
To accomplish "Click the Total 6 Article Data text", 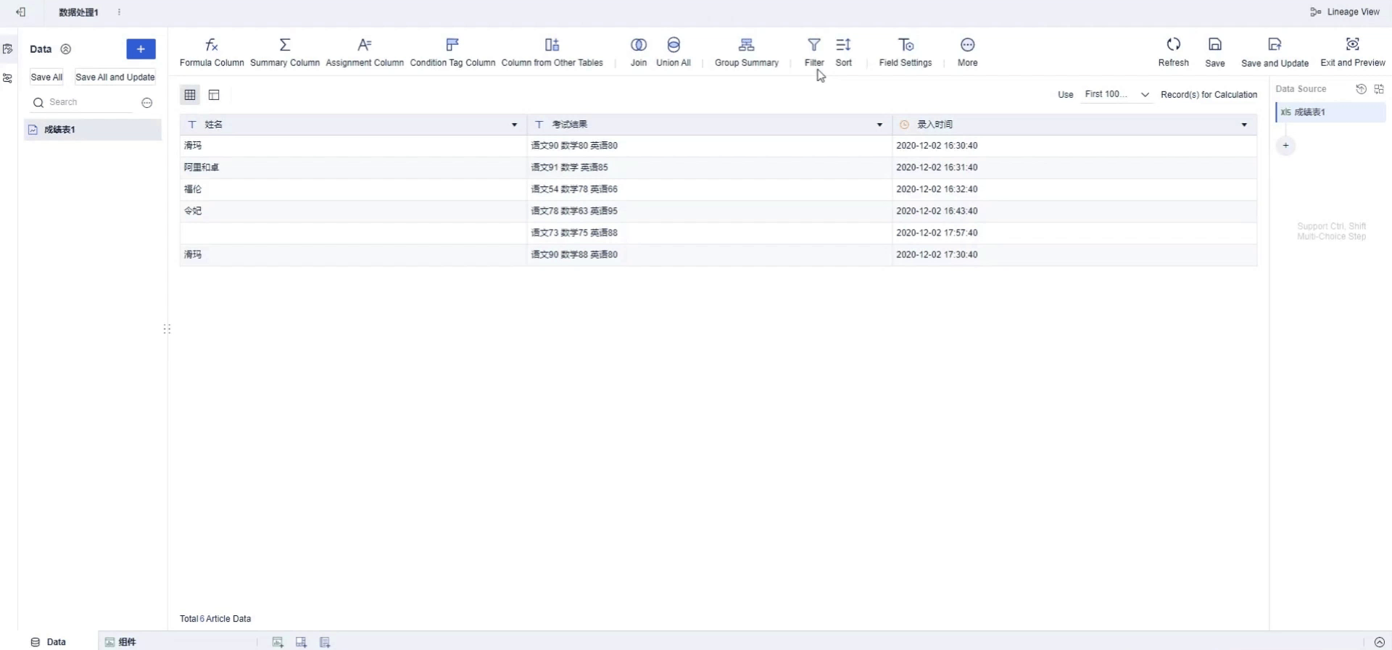I will click(x=215, y=619).
